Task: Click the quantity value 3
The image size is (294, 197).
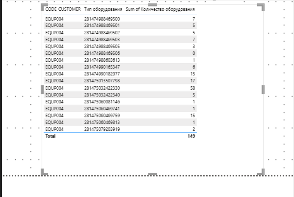Action: pyautogui.click(x=194, y=47)
